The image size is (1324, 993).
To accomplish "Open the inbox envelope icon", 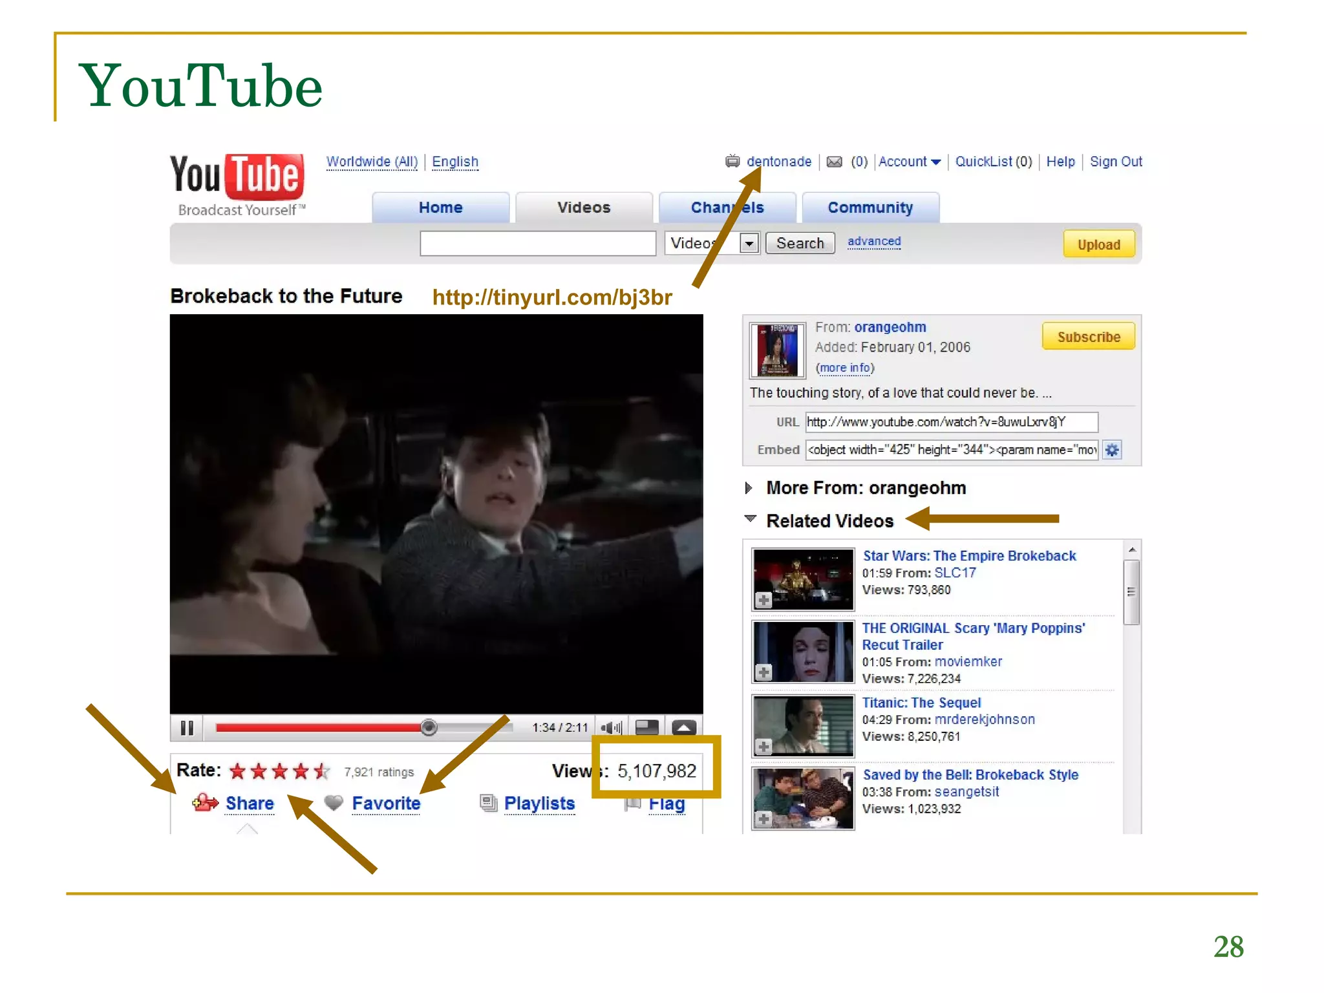I will pyautogui.click(x=835, y=162).
